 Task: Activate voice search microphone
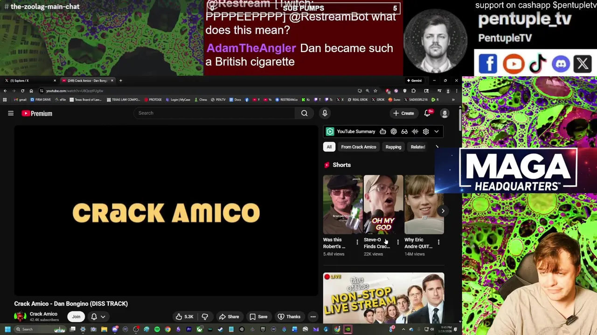(x=325, y=113)
